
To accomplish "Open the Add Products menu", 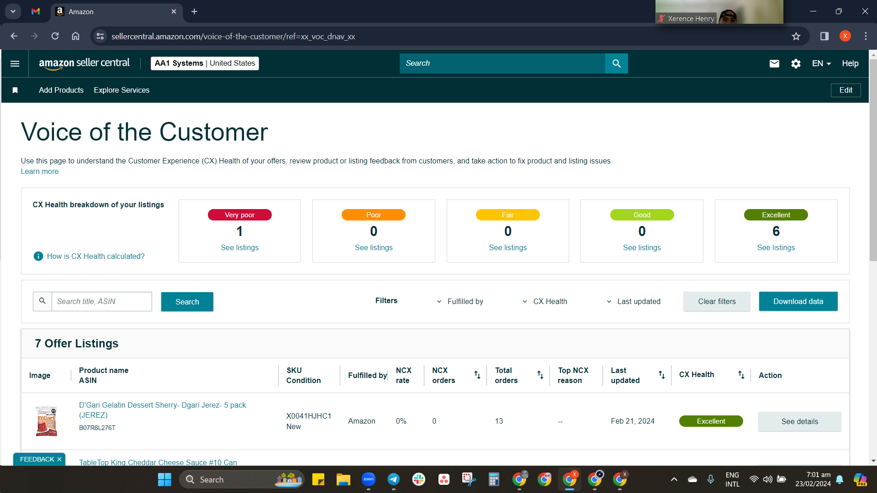I will click(61, 90).
